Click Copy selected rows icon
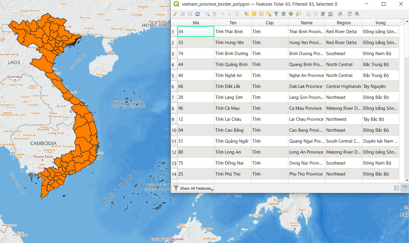 229,14
